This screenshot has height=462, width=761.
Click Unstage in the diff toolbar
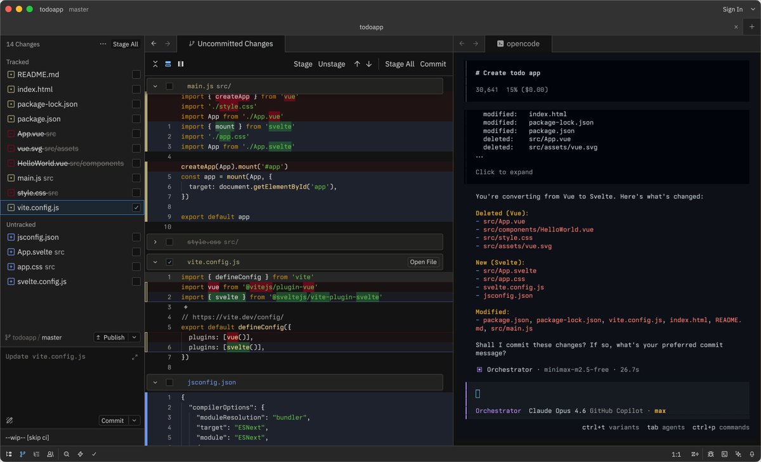pos(332,64)
